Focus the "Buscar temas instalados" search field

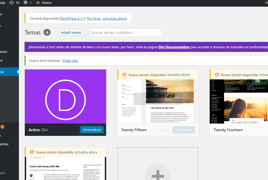coord(126,32)
